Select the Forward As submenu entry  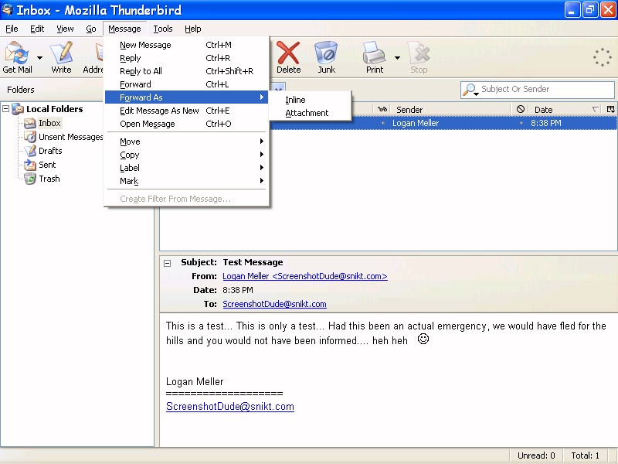[186, 97]
